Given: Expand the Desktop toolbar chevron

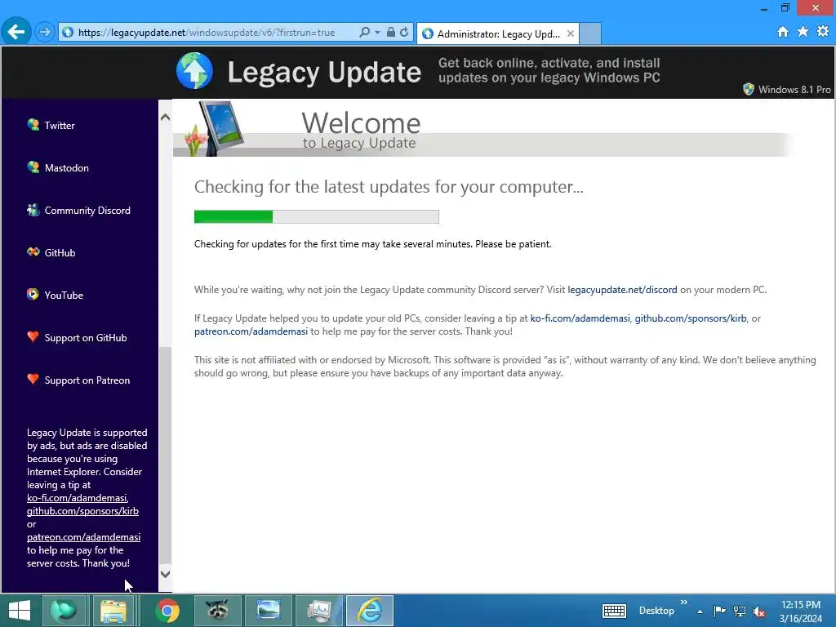Looking at the screenshot, I should tap(684, 603).
